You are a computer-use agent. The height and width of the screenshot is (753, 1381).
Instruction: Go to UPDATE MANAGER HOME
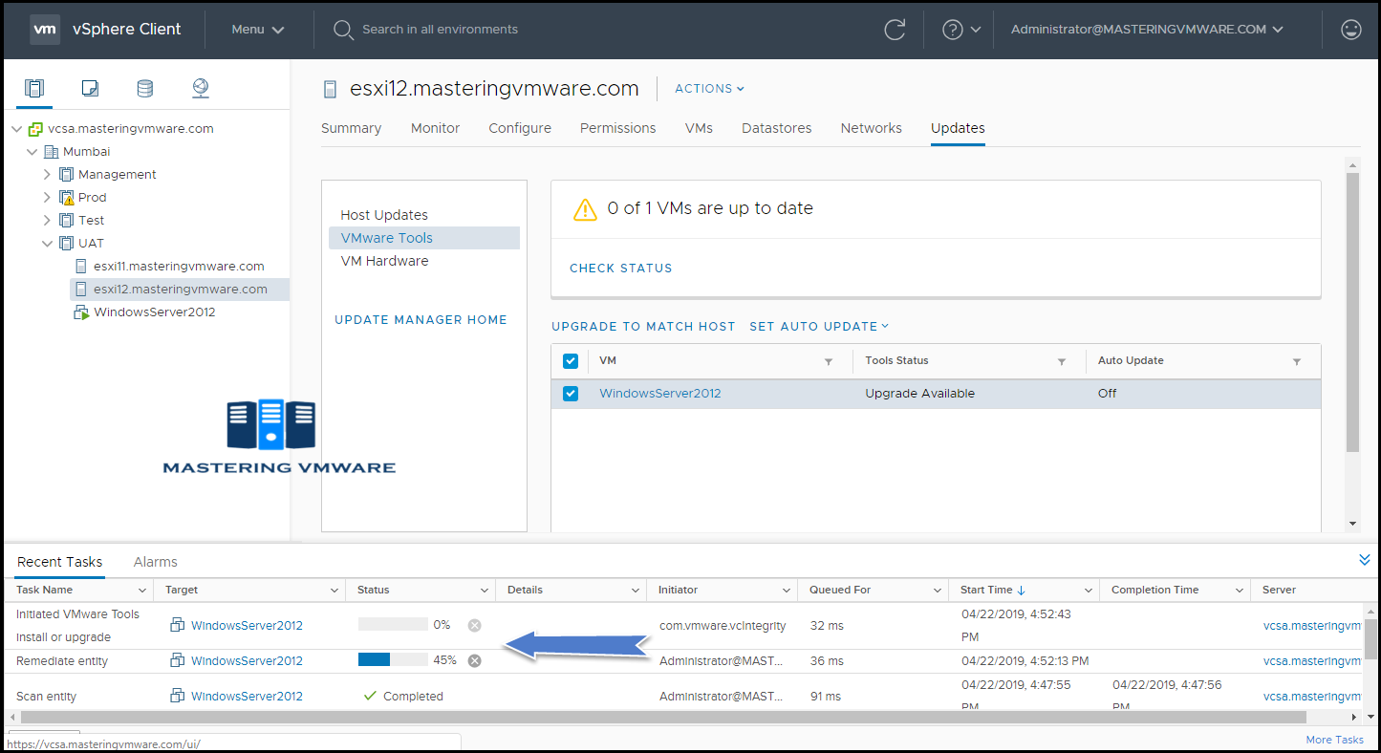click(421, 320)
